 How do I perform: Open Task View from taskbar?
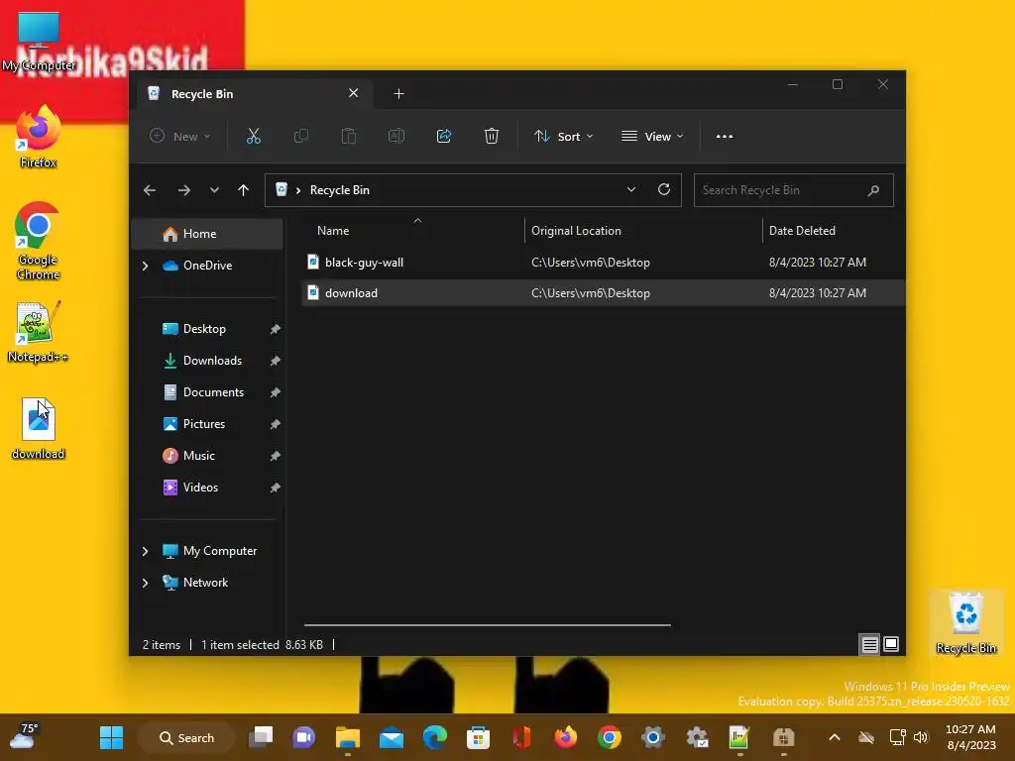(262, 737)
